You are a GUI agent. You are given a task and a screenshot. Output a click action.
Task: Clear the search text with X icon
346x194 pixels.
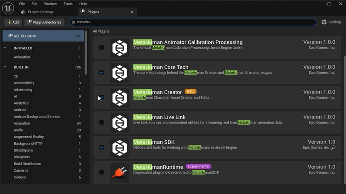coord(73,22)
